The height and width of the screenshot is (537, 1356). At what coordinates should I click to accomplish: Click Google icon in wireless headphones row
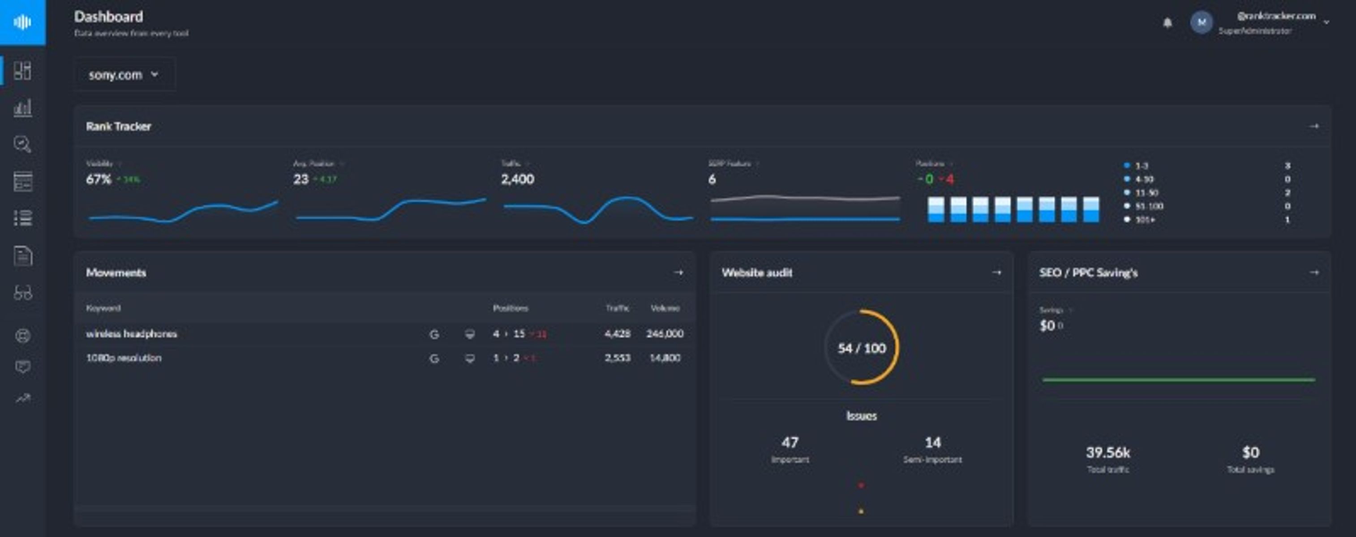tap(434, 334)
